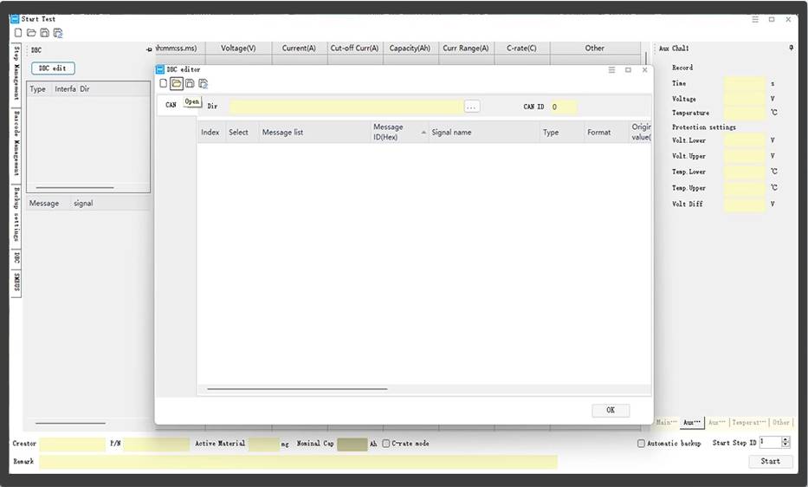Click the Record Temperature input field
Image resolution: width=808 pixels, height=487 pixels.
point(745,113)
